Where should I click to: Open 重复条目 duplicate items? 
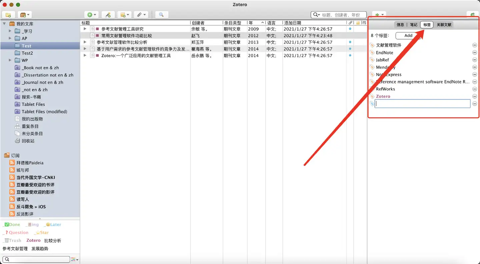(x=30, y=126)
